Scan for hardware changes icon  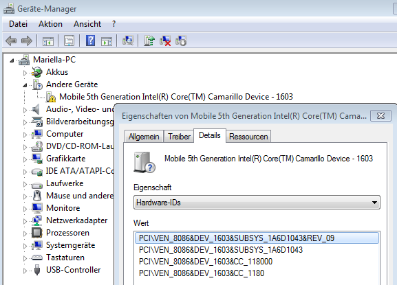coord(128,41)
